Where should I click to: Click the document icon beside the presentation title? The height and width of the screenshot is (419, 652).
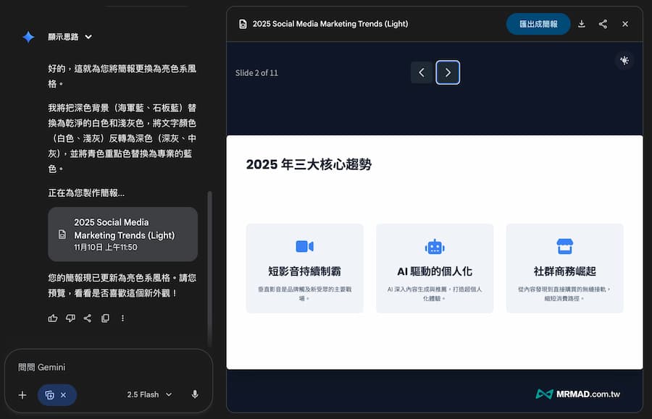[242, 23]
